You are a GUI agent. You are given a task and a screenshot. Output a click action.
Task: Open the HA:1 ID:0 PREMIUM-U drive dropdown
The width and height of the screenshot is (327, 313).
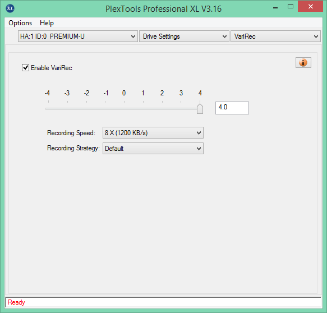[78, 36]
